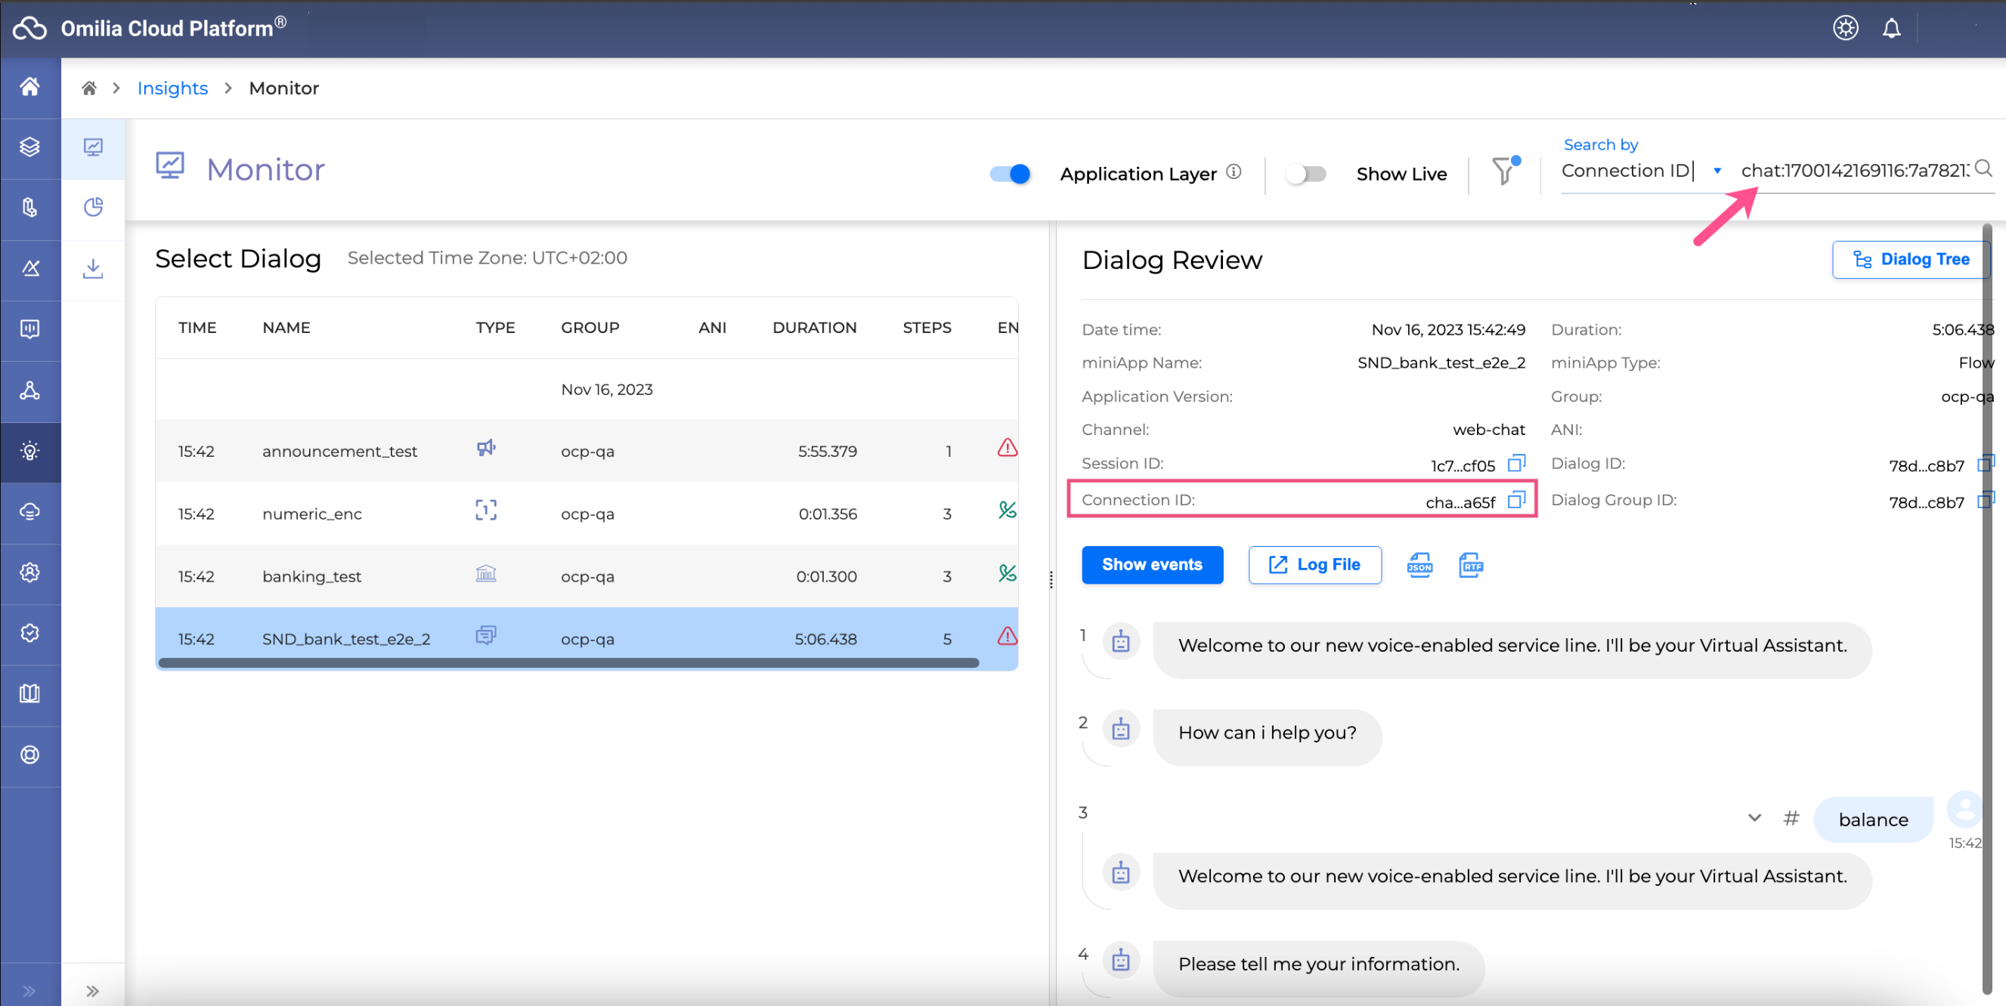Open the Monitor tab in side panel
The height and width of the screenshot is (1006, 2006).
[x=93, y=148]
